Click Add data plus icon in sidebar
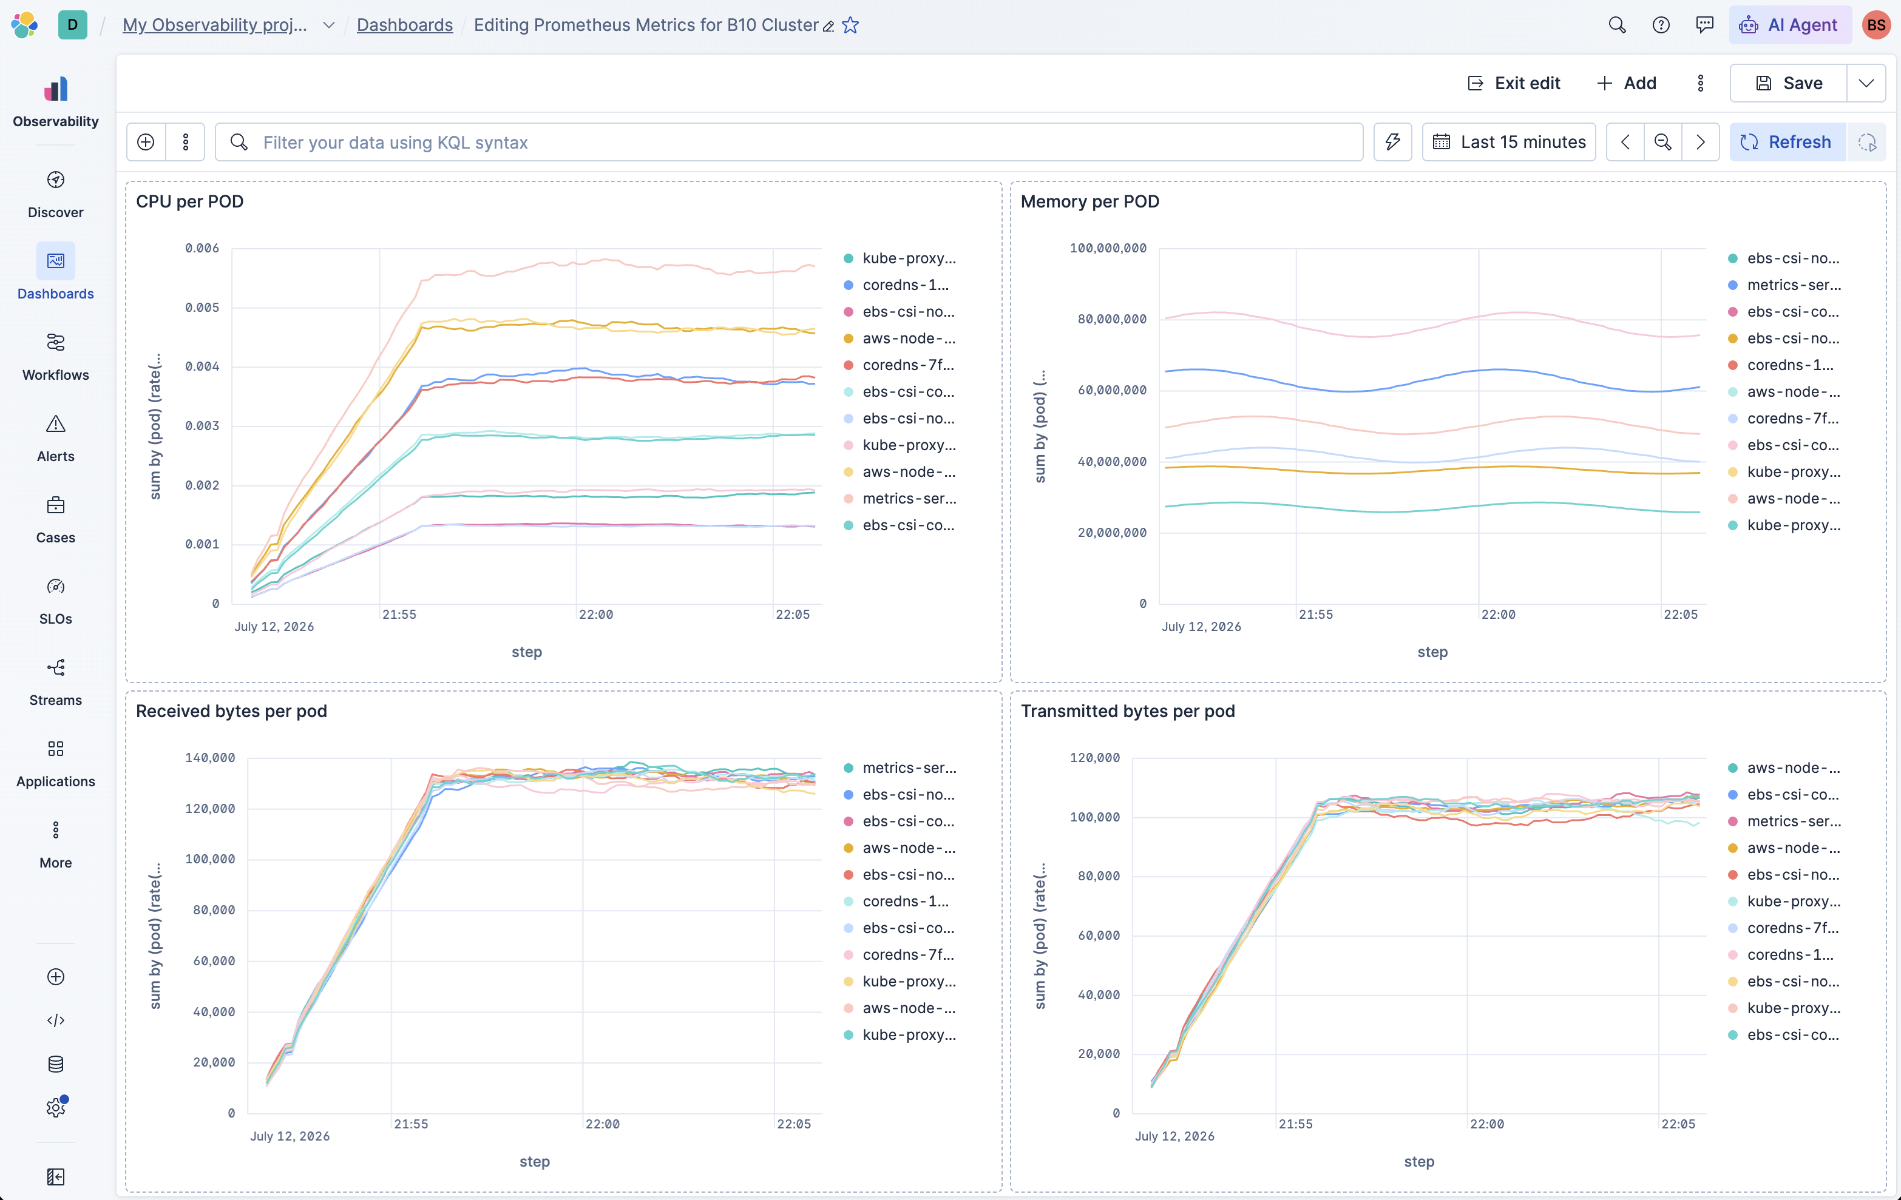Viewport: 1901px width, 1200px height. [x=55, y=977]
